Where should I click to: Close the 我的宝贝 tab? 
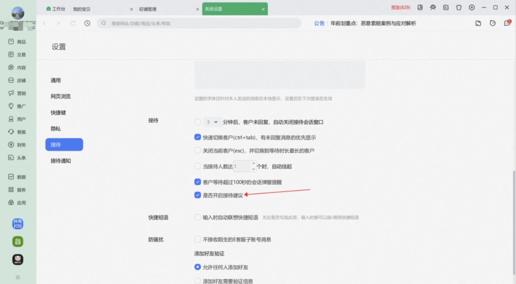pos(132,9)
